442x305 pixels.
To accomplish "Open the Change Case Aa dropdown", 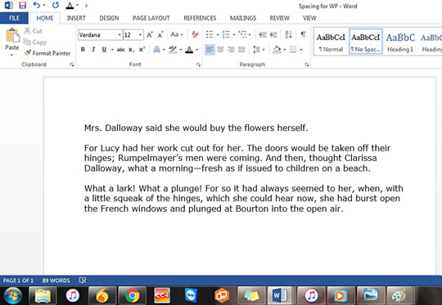I will tap(177, 34).
